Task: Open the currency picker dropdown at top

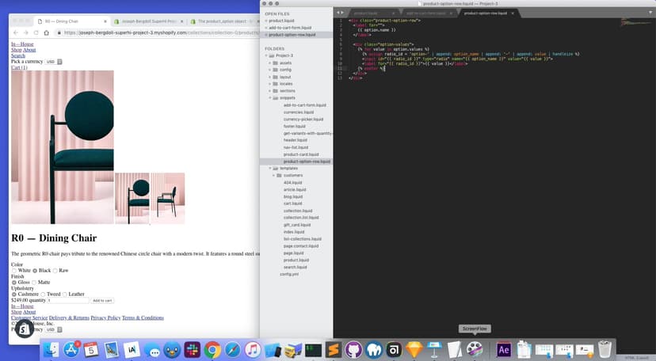Action: 52,62
